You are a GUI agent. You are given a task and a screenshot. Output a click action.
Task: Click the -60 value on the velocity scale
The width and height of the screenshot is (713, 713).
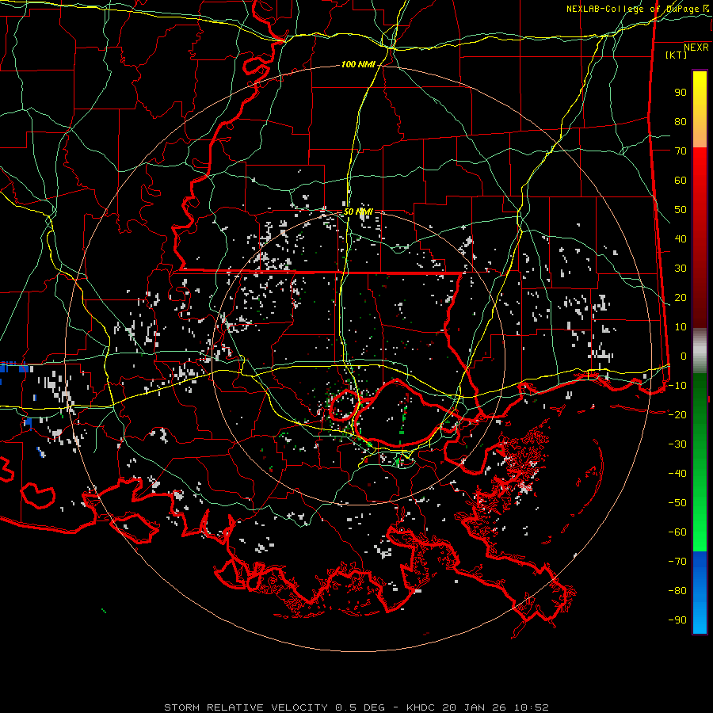click(677, 532)
